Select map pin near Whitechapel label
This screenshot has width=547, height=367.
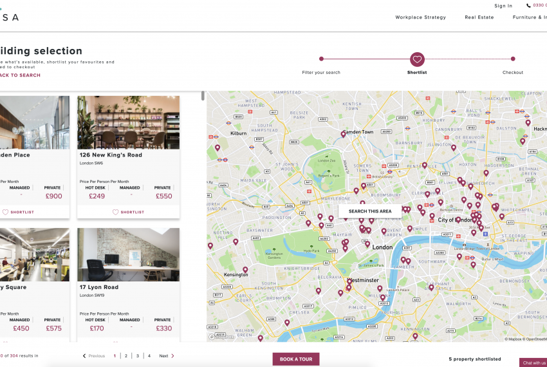(502, 216)
